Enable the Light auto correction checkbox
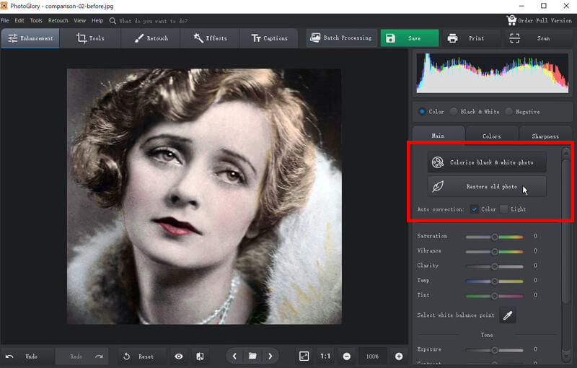Viewport: 577px width, 368px height. coord(504,209)
